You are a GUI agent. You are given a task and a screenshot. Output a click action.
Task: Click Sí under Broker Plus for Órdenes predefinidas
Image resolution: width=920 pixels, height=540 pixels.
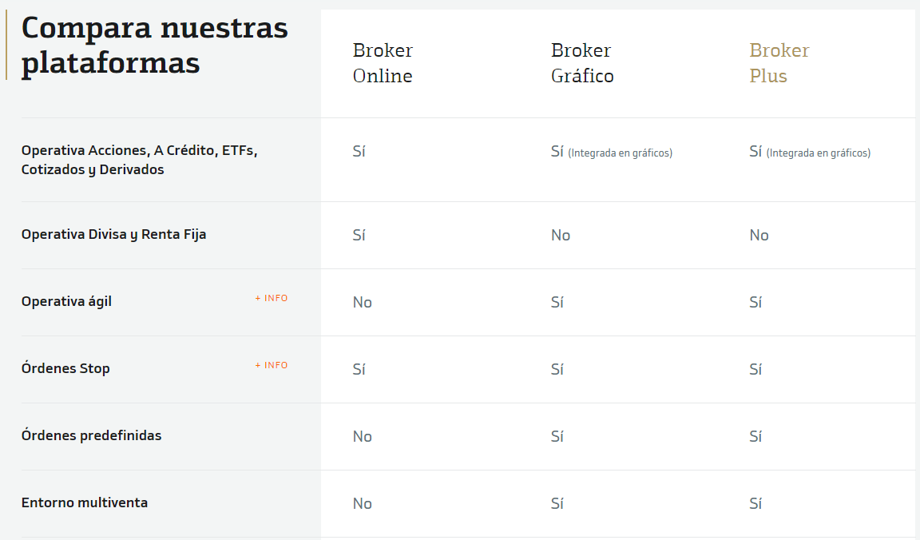coord(755,436)
